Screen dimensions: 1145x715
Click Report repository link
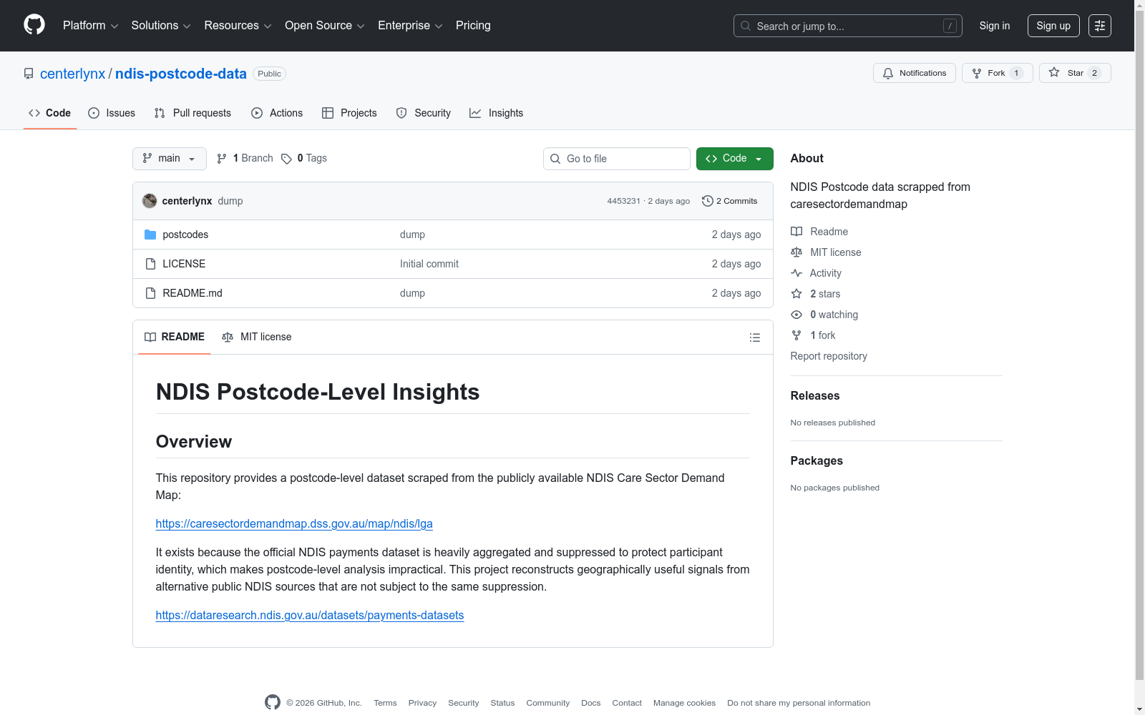pyautogui.click(x=829, y=356)
